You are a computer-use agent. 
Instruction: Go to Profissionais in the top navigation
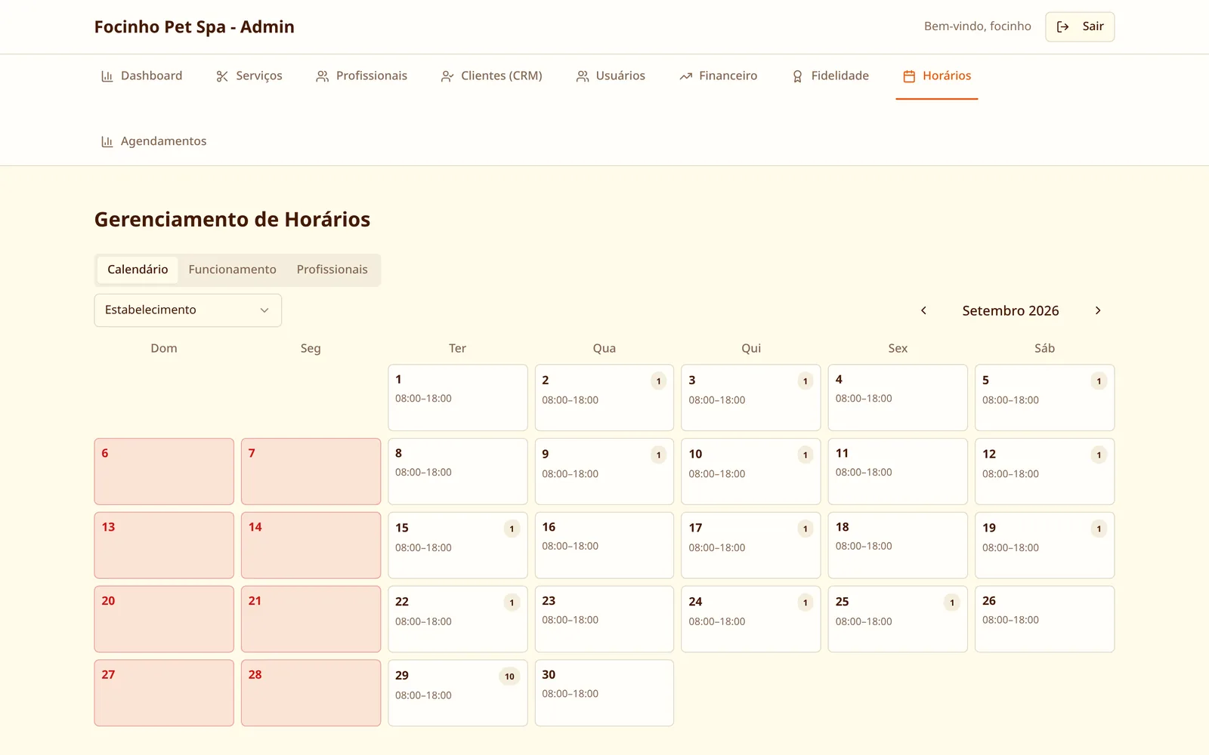[361, 75]
